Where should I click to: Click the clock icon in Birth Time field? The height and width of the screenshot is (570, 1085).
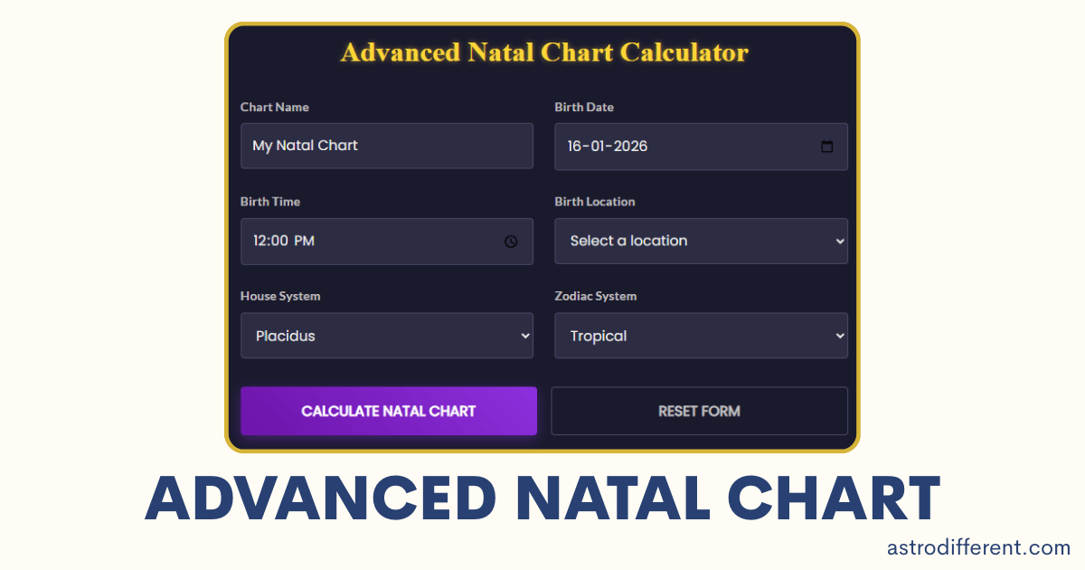[511, 241]
